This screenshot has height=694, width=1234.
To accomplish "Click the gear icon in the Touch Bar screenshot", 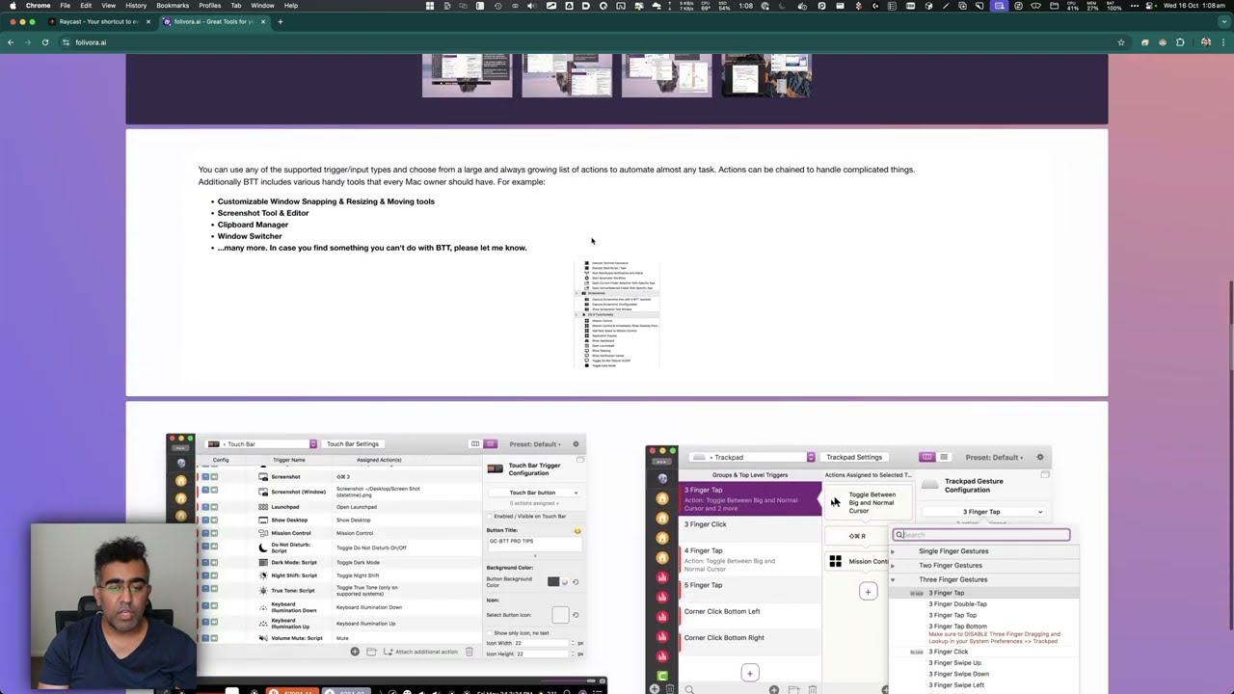I will pos(576,444).
